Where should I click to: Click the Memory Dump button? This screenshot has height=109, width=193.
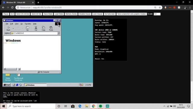[71, 14]
